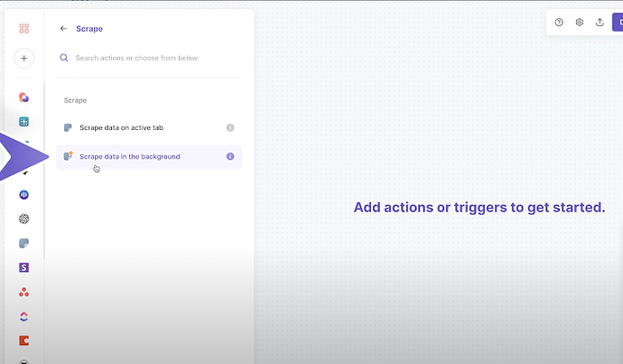Open the Scraper note icon in sidebar
Viewport: 623px width, 364px height.
[x=23, y=243]
